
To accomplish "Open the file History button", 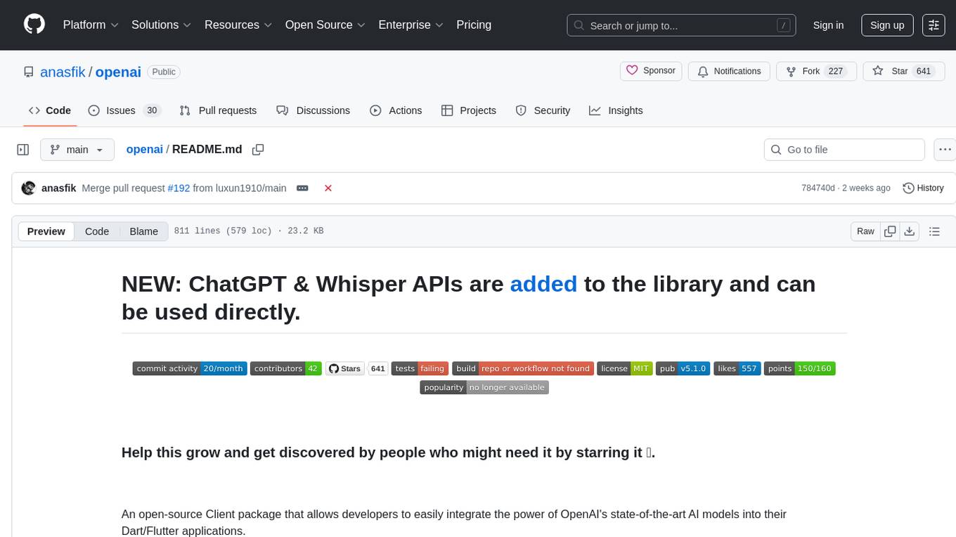I will 923,188.
